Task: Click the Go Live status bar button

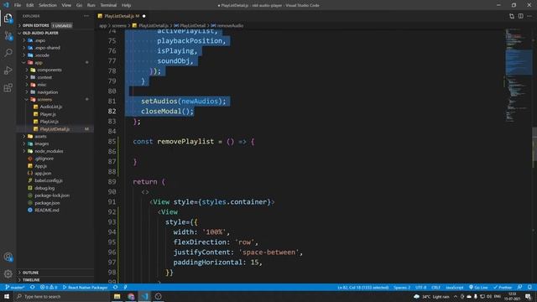Action: click(x=478, y=287)
